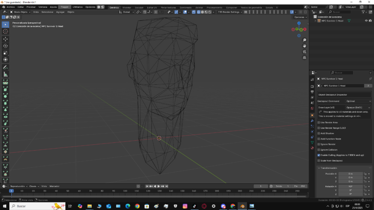Open the Modifiers wrench properties tab
The width and height of the screenshot is (374, 210).
click(312, 121)
